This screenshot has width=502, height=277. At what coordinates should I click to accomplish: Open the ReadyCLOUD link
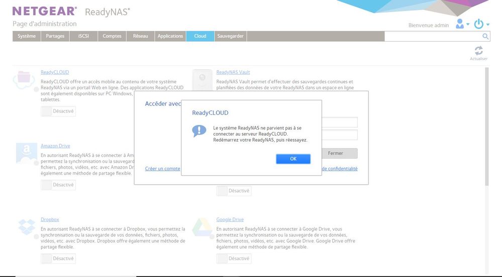coord(55,72)
